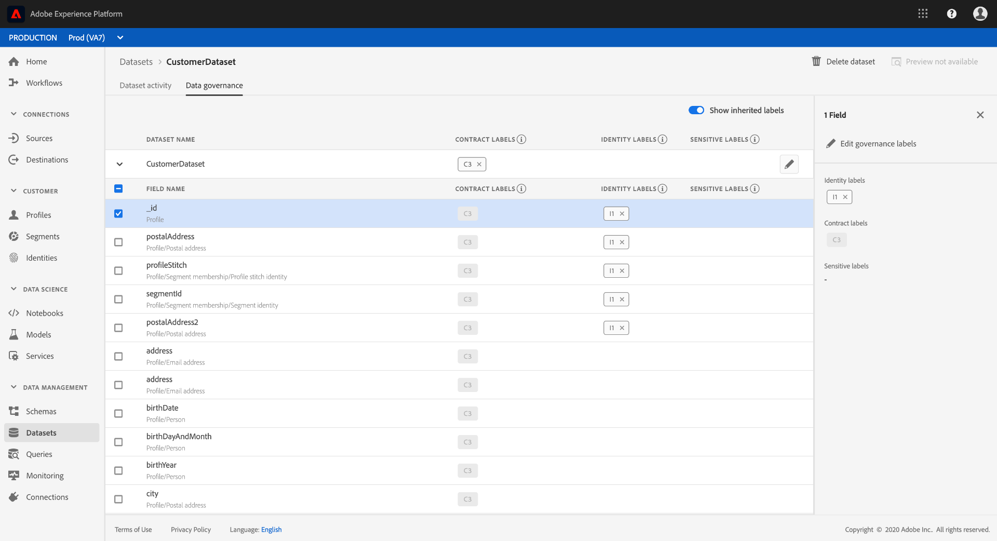Collapse the Connections sidebar section
Viewport: 997px width, 541px height.
[14, 114]
